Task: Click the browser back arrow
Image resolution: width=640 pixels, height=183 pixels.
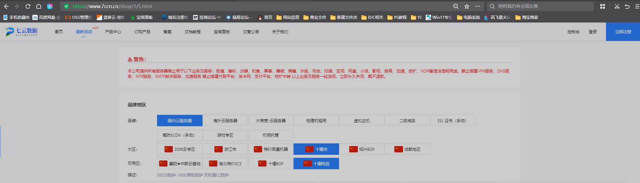Action: coord(6,6)
